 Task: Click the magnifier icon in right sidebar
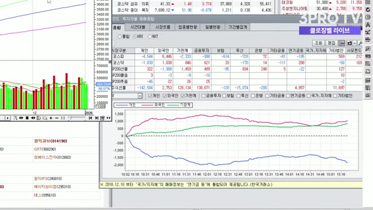click(368, 48)
